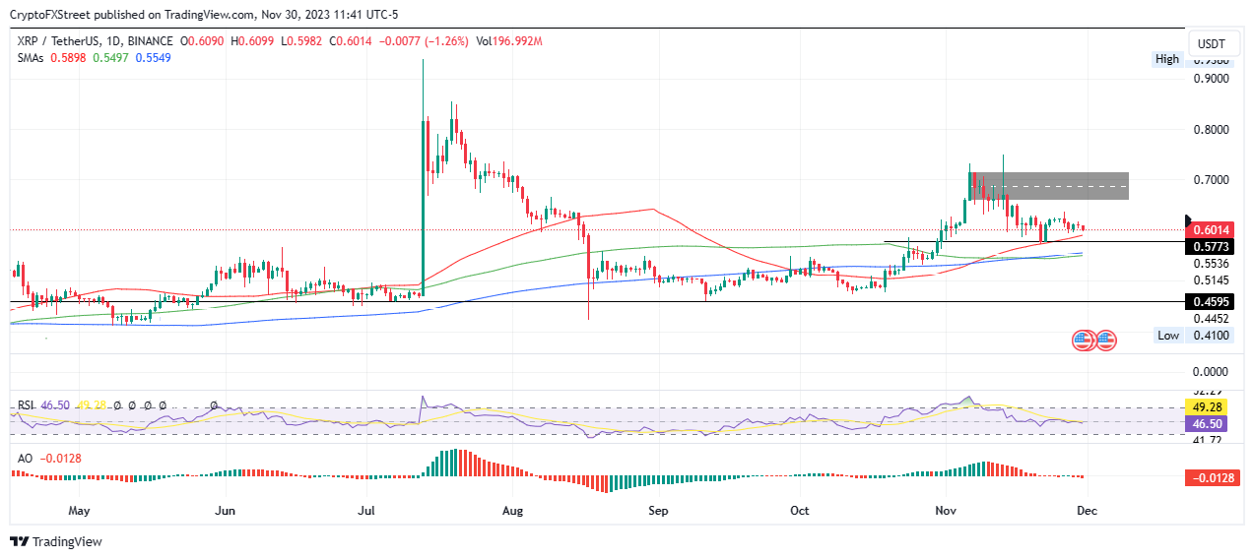The image size is (1254, 559).
Task: Click the Aug label on time axis
Action: tap(512, 511)
